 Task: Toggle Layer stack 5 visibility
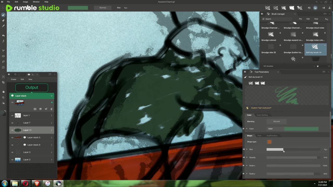point(12,138)
